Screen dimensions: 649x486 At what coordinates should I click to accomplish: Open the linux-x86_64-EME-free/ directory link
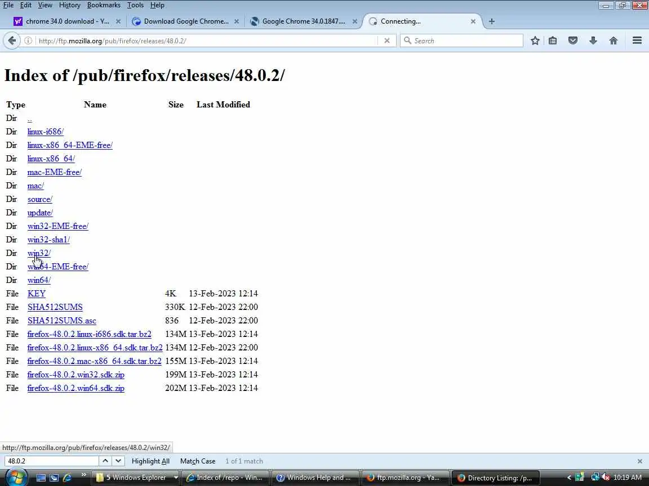70,145
